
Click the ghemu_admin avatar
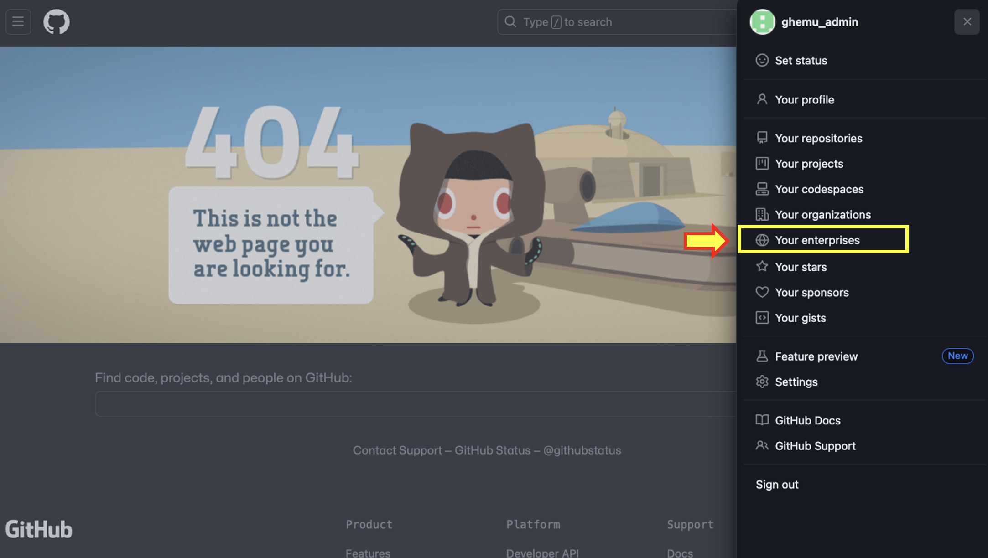point(762,22)
